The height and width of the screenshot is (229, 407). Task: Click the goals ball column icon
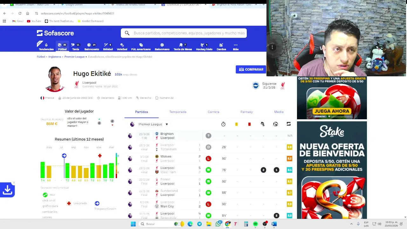pos(275,124)
